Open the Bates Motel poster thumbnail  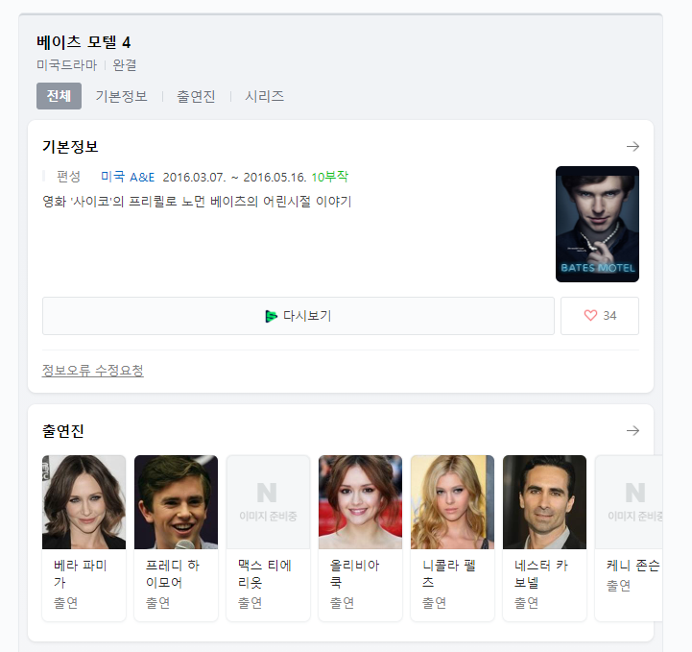coord(597,224)
